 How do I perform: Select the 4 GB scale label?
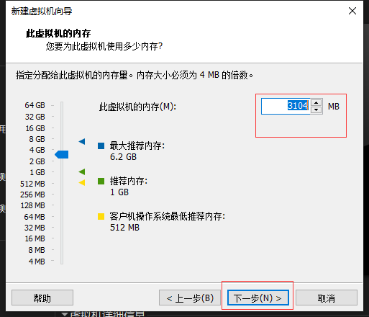37,150
